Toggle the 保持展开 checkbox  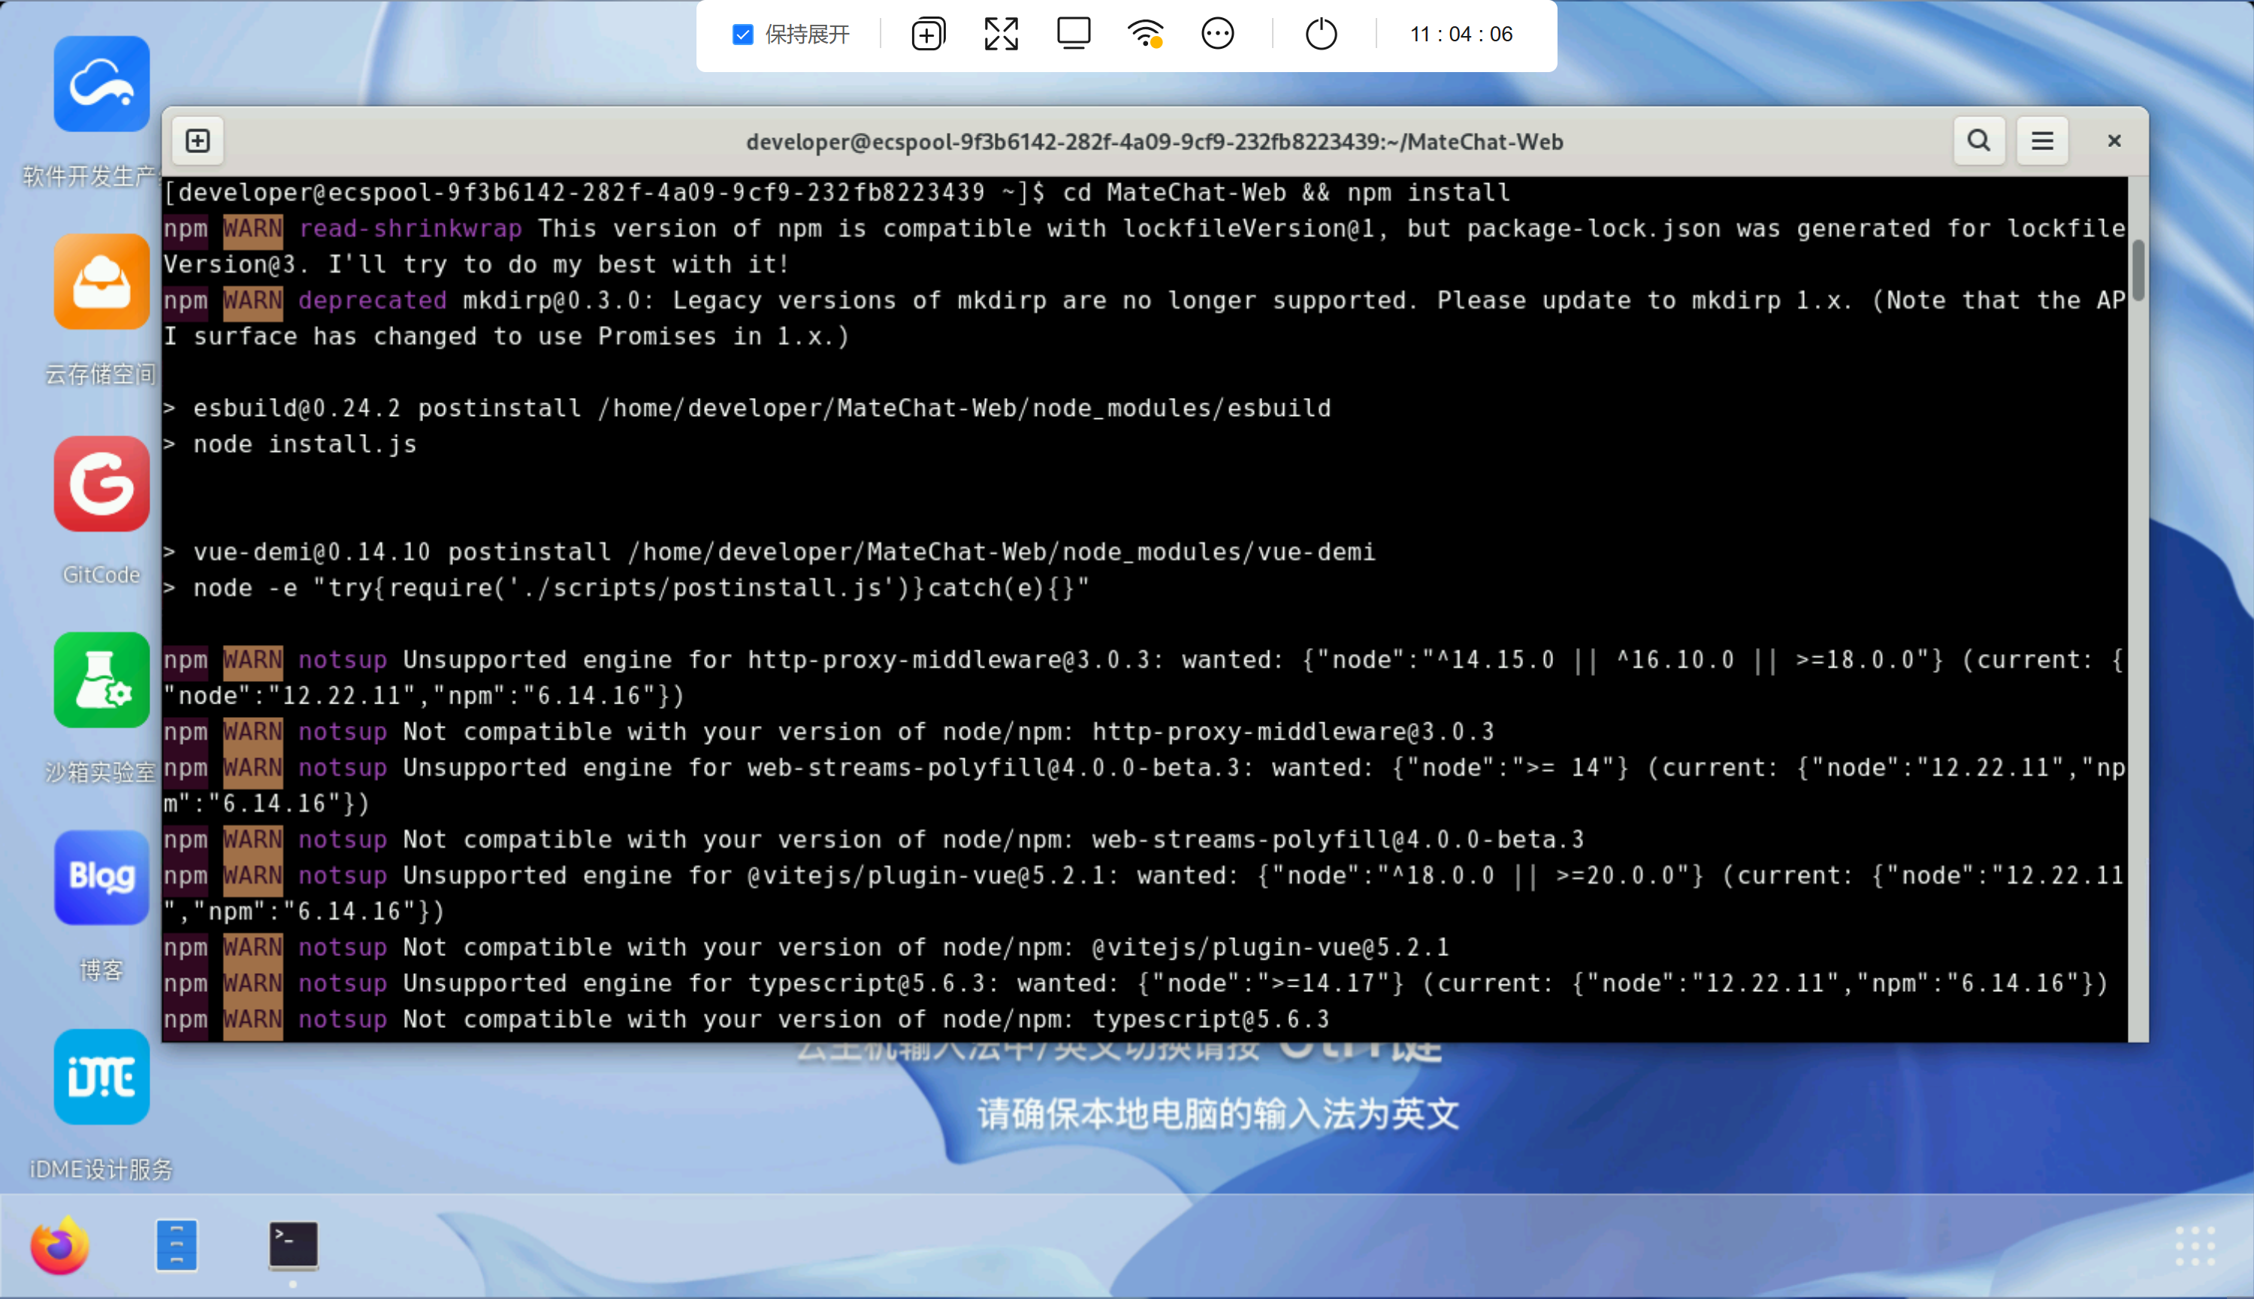coord(742,35)
